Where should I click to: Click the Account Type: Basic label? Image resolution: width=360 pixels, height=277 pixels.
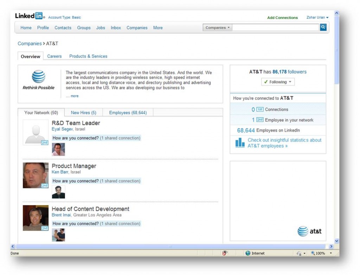tap(65, 18)
